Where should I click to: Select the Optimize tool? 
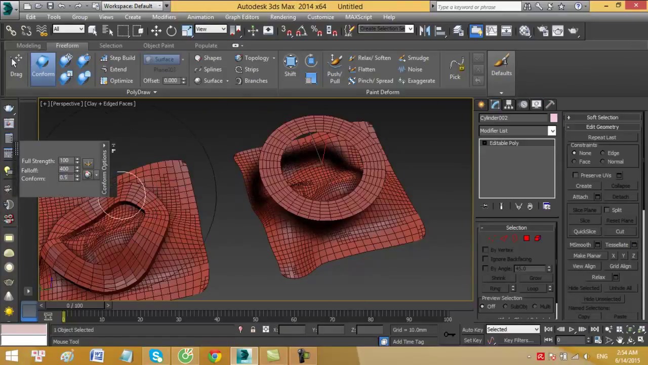(x=116, y=81)
